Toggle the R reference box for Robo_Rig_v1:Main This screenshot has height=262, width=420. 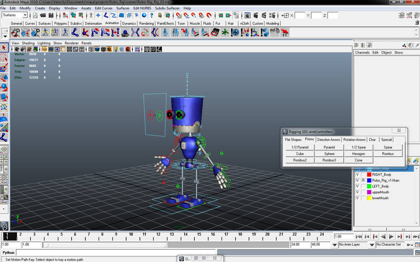click(363, 180)
